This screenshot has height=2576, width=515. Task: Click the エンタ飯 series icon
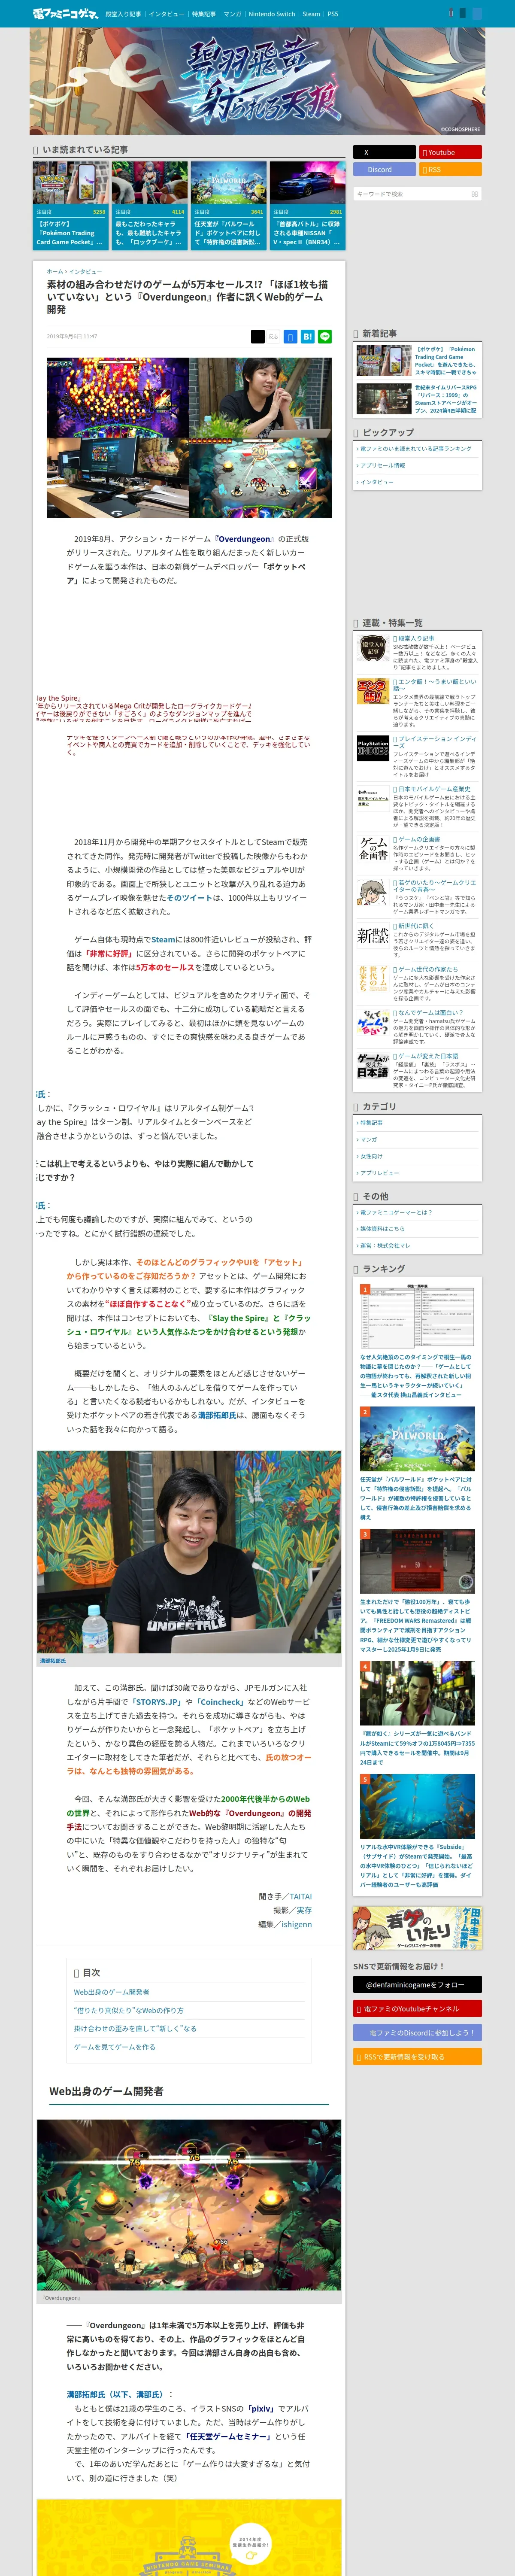coord(373,691)
